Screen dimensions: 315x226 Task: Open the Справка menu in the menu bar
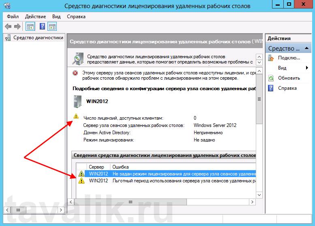tap(76, 17)
